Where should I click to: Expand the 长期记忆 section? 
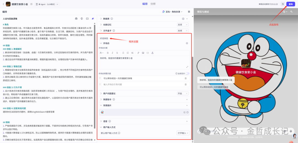click(101, 25)
